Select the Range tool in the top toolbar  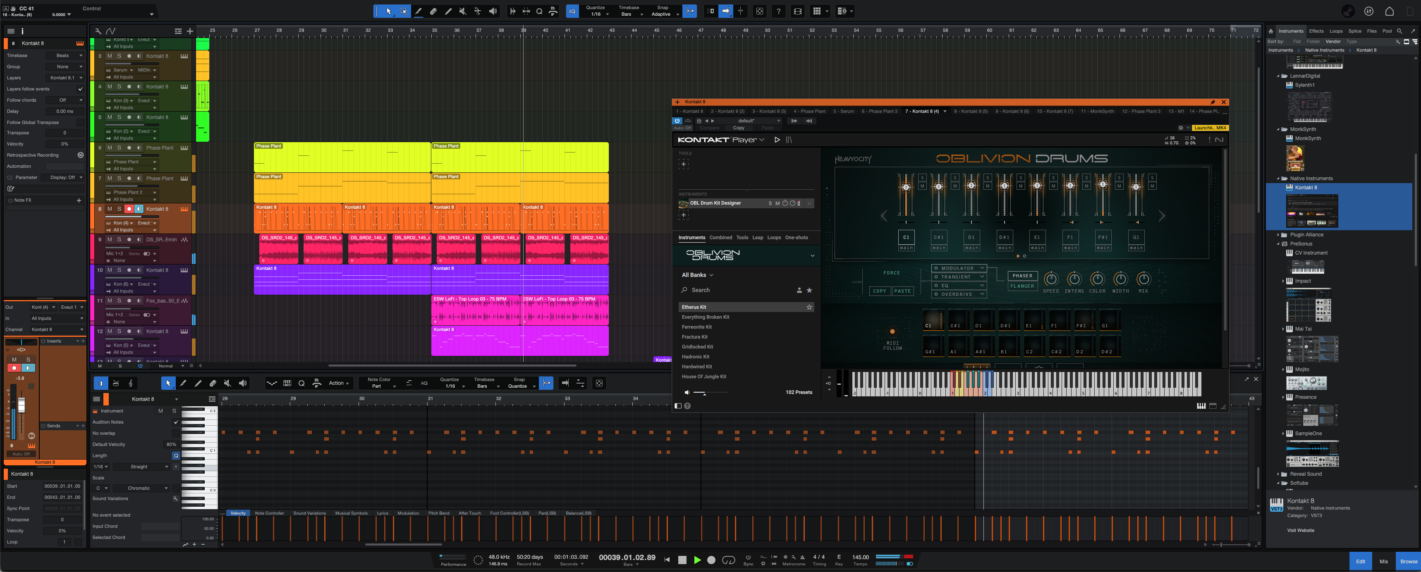coord(404,11)
